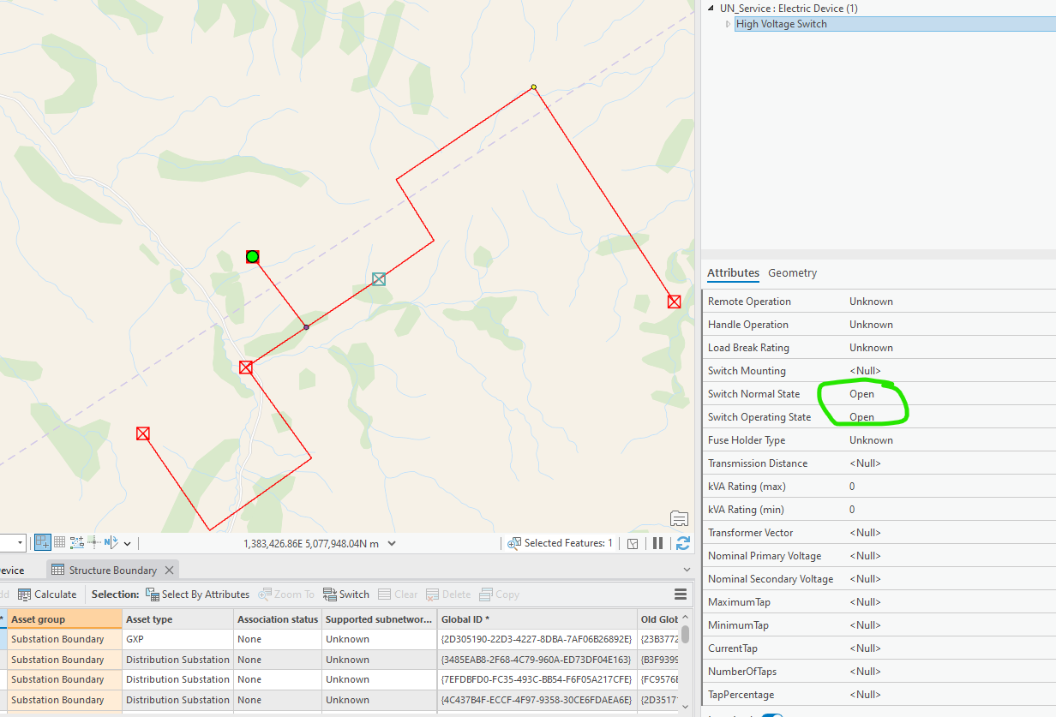Open the attribute table hamburger menu

[681, 595]
